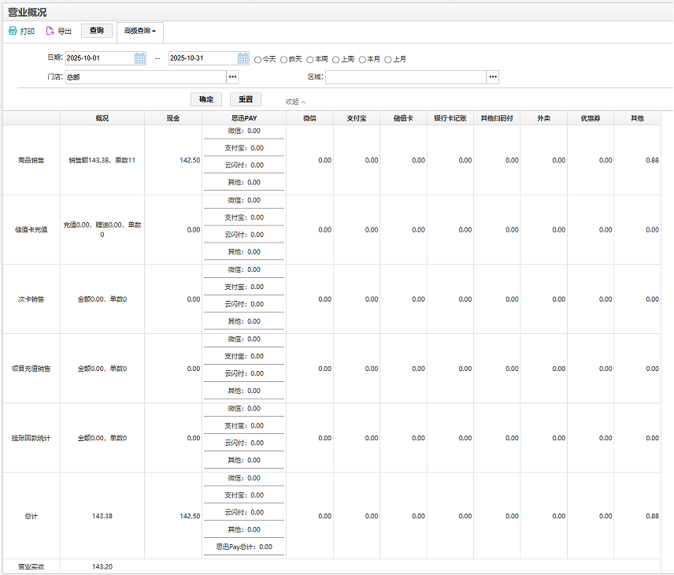
Task: Click the 区域 region input field
Action: pos(406,77)
